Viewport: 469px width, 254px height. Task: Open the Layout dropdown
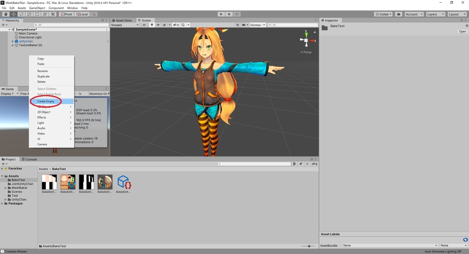click(x=457, y=14)
